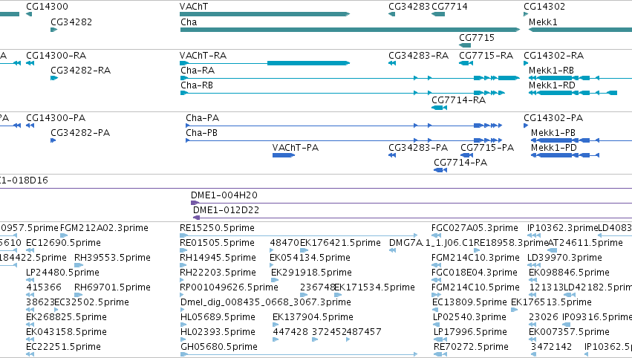Select the VAChT-RA transcript

click(x=264, y=63)
